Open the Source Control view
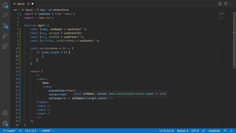Viewport: 236px width, 133px height. (5, 25)
